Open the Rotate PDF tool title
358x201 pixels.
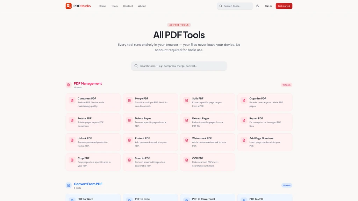[85, 118]
